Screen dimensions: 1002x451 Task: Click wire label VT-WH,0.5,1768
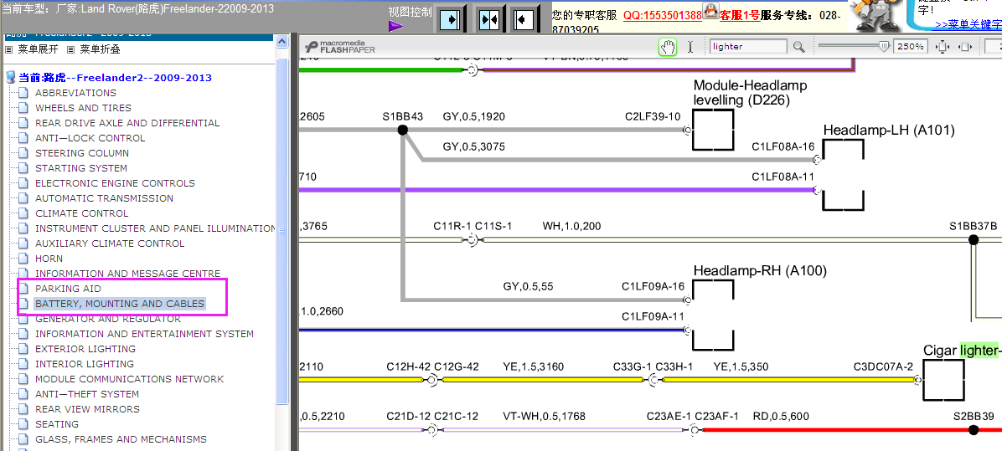[544, 417]
